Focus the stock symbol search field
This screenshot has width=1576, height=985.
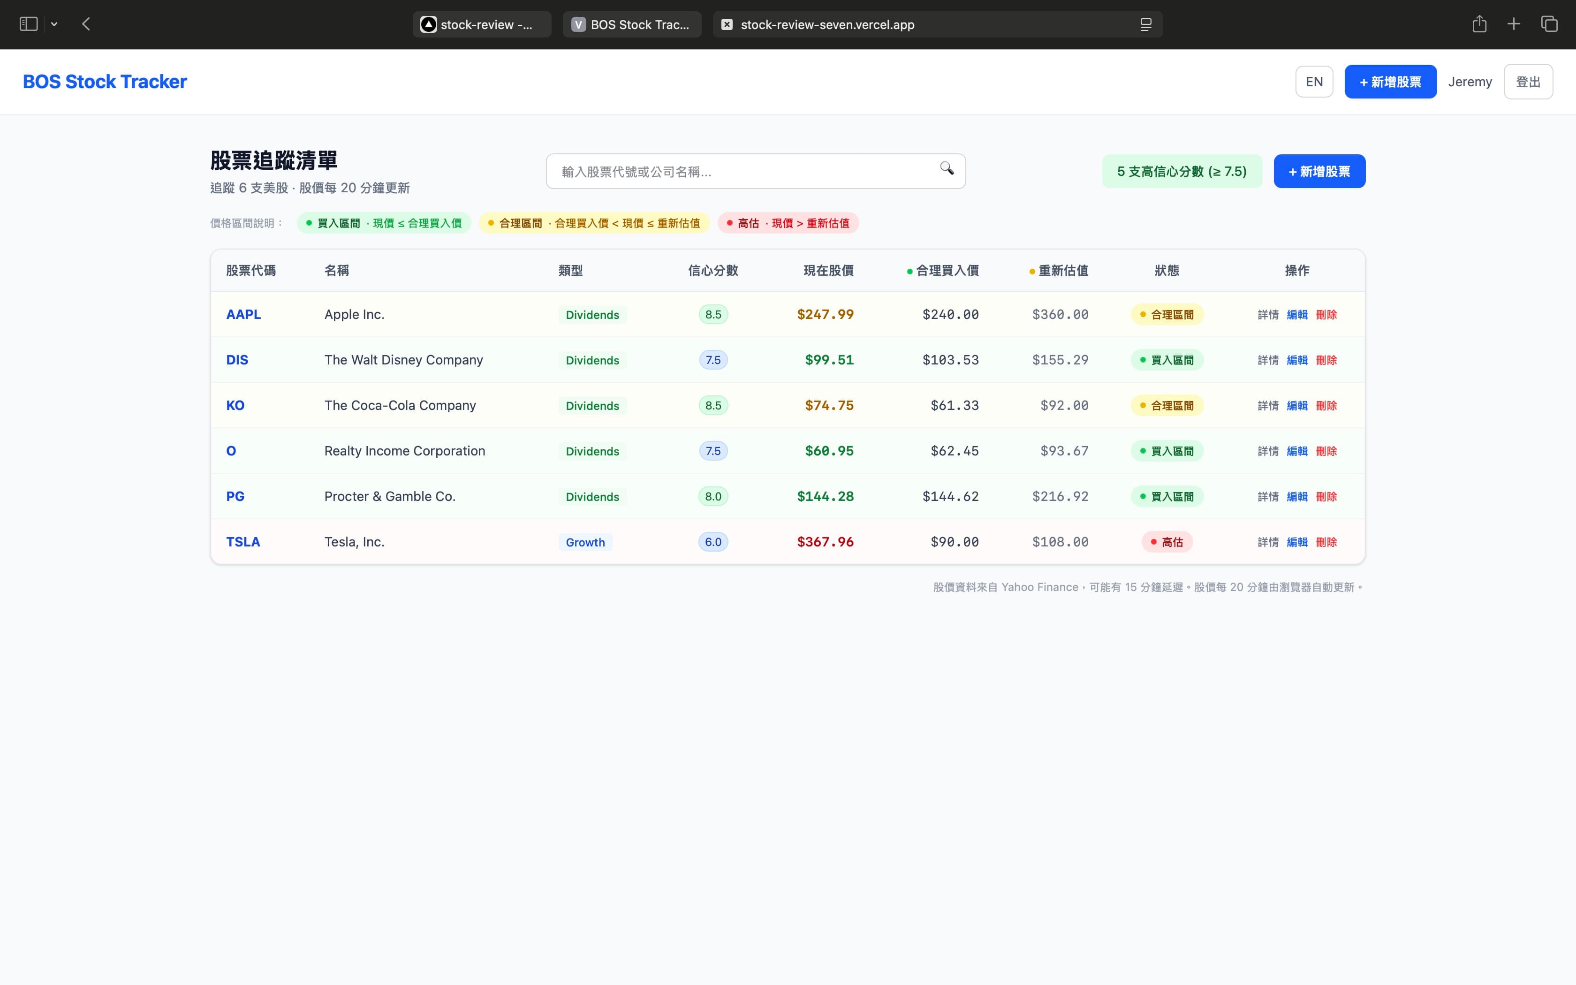click(743, 171)
